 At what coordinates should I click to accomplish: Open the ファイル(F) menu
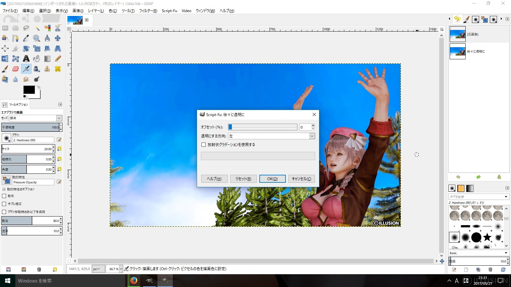(x=10, y=11)
